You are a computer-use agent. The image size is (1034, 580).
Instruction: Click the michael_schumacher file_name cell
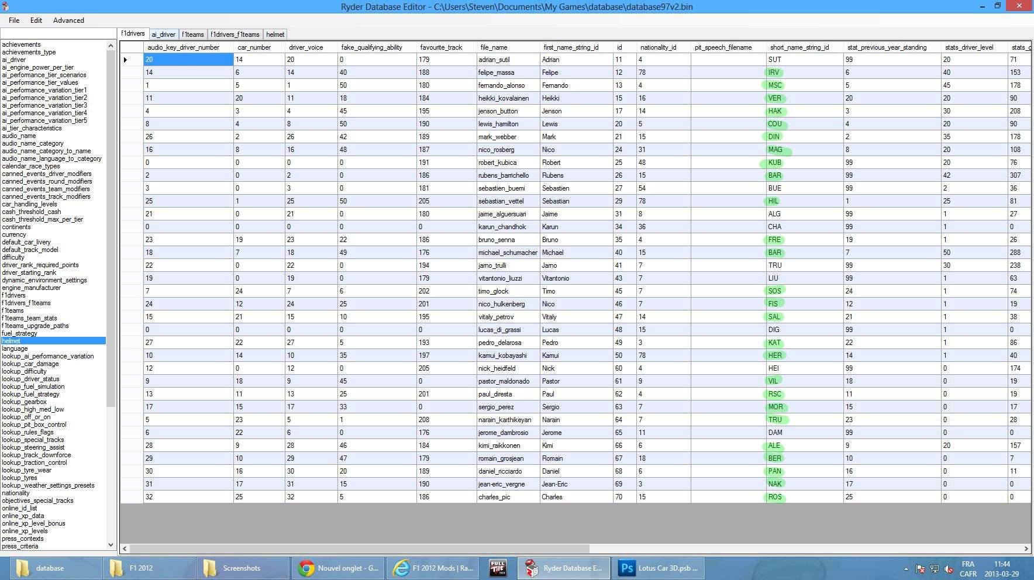tap(508, 253)
